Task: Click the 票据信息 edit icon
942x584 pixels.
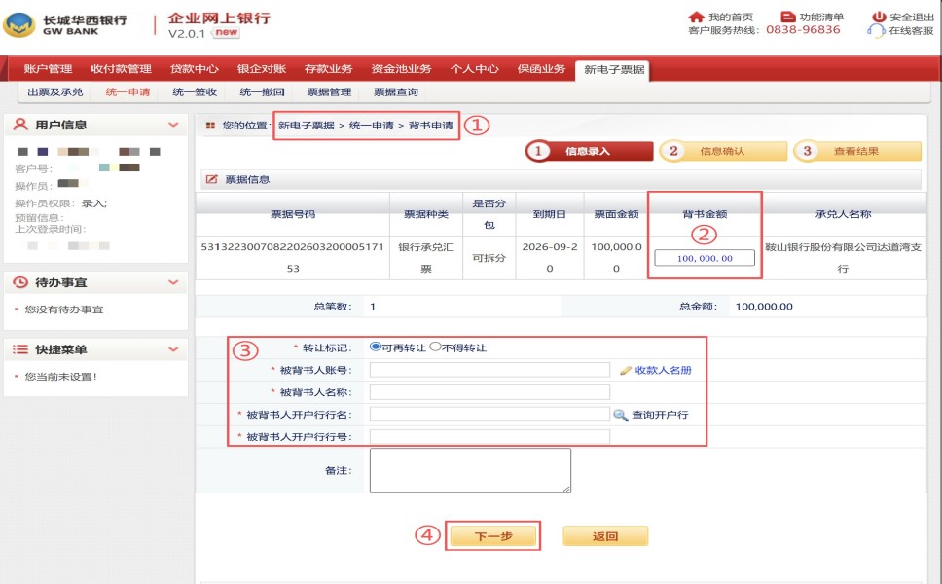Action: pos(212,179)
